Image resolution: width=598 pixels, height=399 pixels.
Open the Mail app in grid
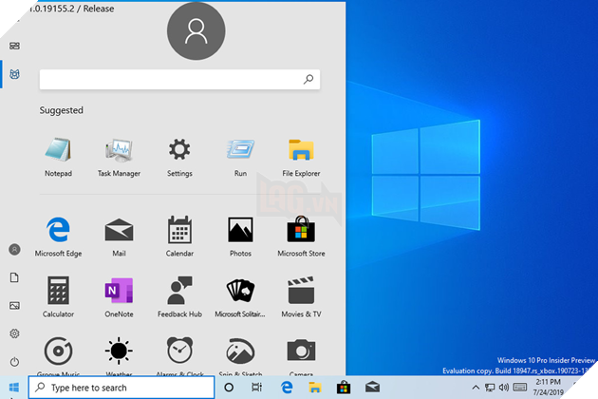(x=119, y=237)
